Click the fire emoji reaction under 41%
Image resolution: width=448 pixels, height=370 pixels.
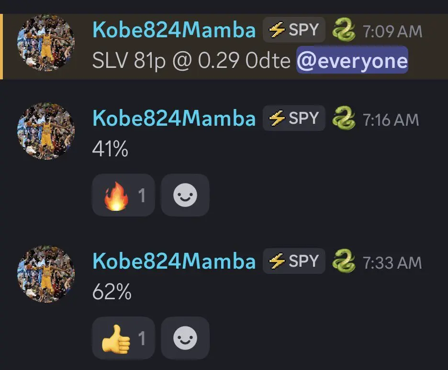tap(123, 195)
